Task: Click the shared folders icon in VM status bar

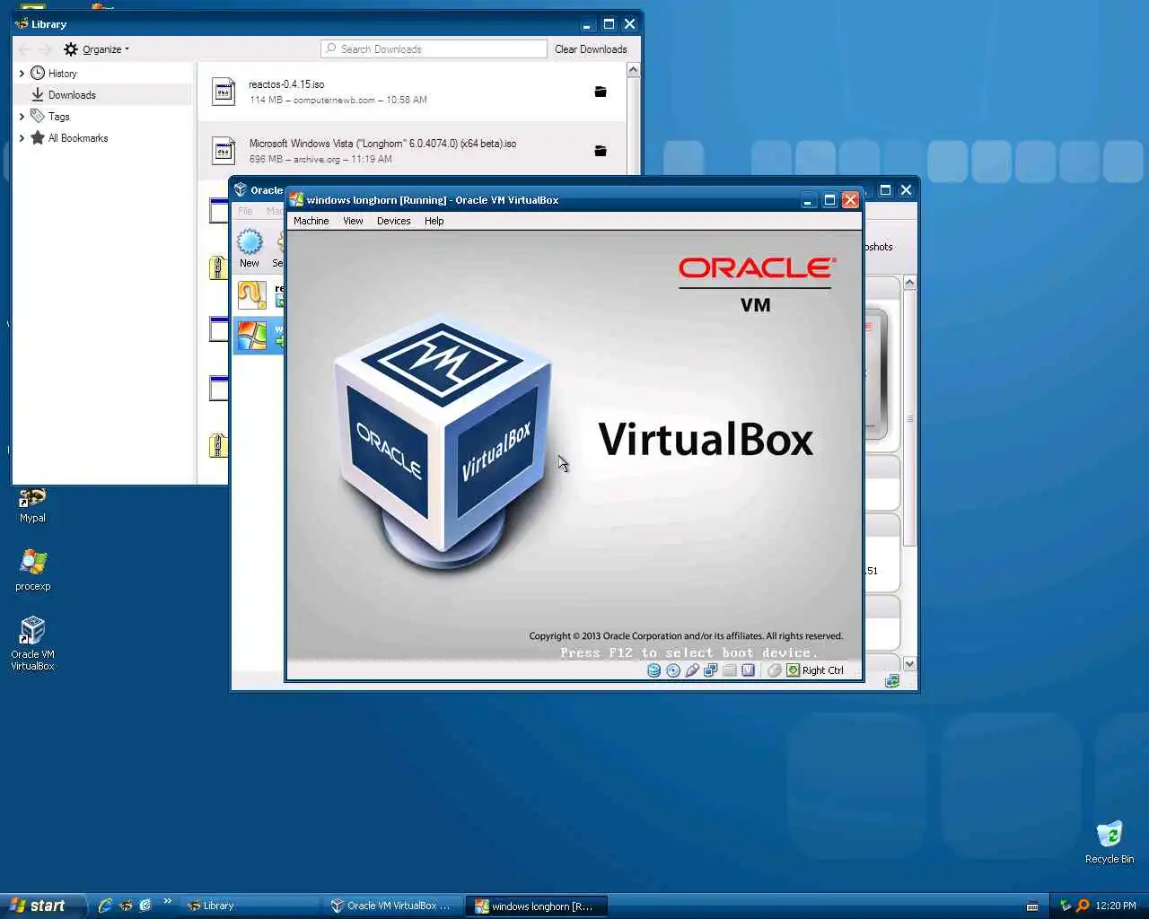Action: [729, 670]
